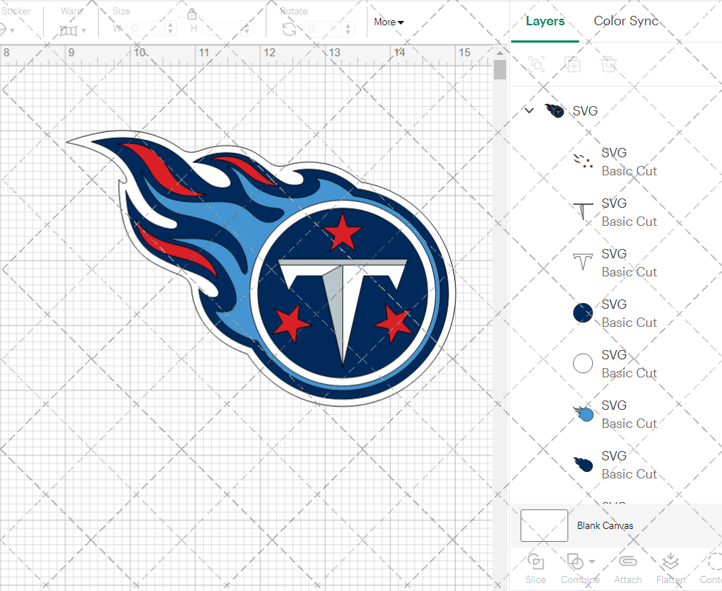The image size is (722, 591).
Task: Click the Contour tool
Action: pyautogui.click(x=711, y=569)
